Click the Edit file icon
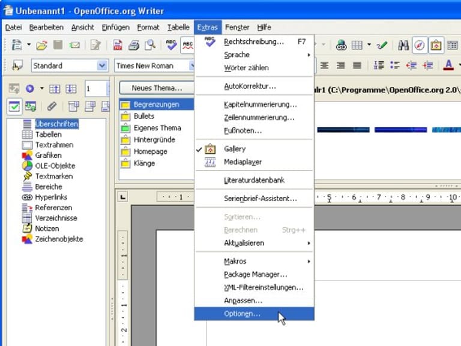 tap(95, 45)
